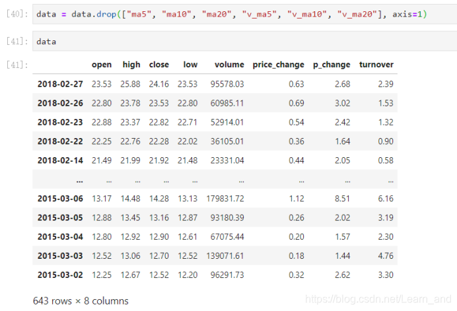Select the turnover column header
Viewport: 457px width, 311px height.
click(376, 65)
